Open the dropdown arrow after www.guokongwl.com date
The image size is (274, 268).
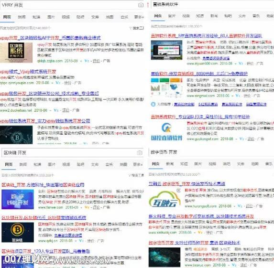[x=236, y=139]
